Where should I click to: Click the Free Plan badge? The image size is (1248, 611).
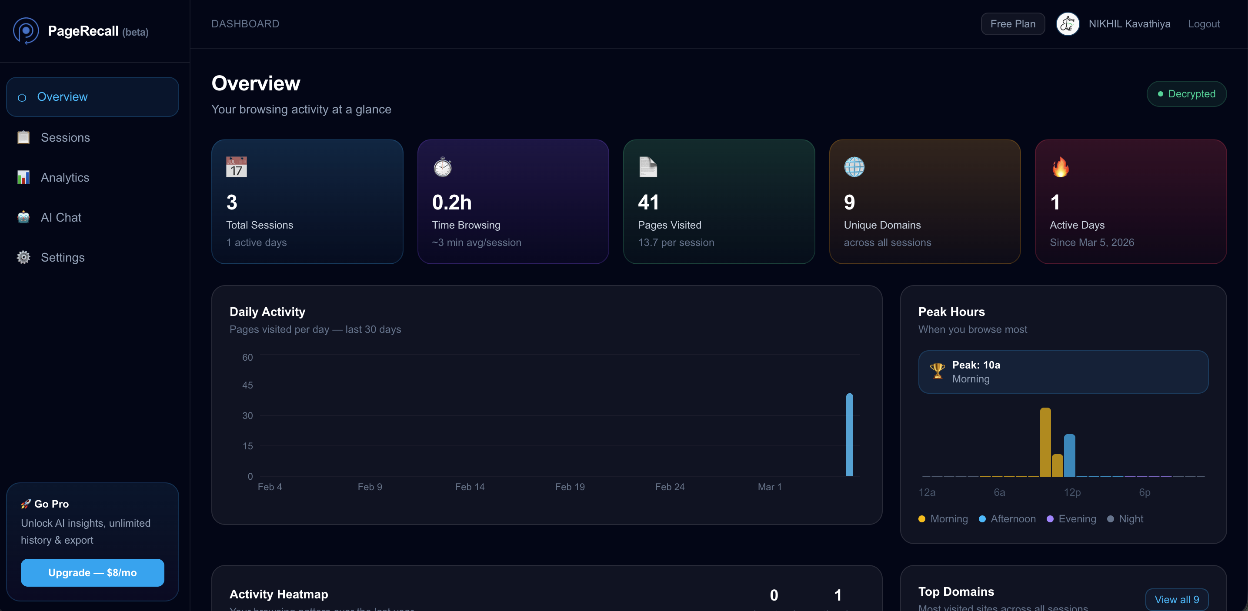1013,24
